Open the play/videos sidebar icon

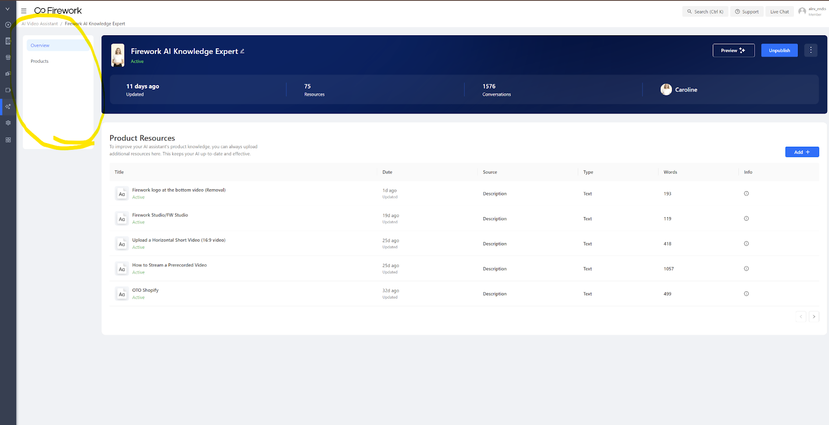point(8,25)
